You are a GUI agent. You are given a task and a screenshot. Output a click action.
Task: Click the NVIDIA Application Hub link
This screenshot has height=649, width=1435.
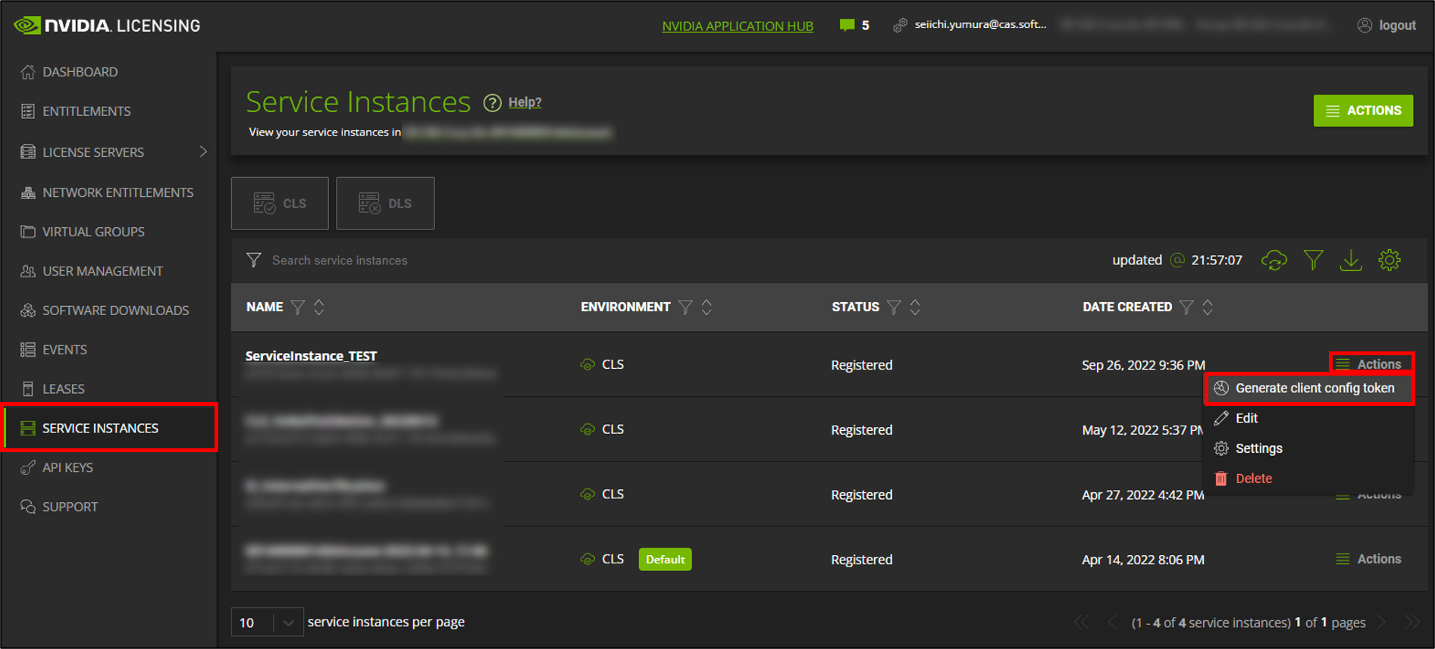[738, 26]
